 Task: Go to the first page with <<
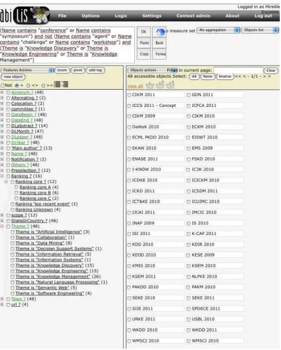[x=238, y=76]
